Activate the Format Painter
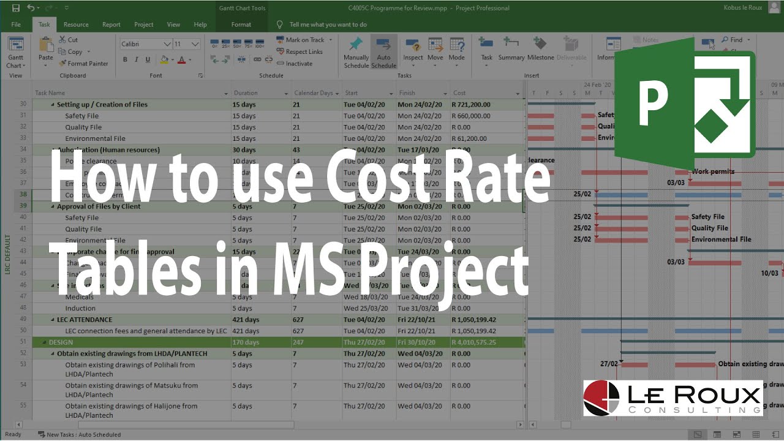This screenshot has height=441, width=784. click(83, 63)
